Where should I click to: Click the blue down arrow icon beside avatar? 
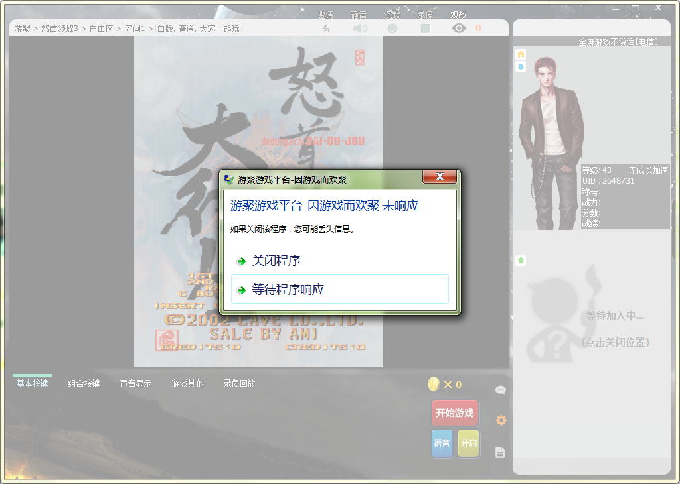point(521,67)
